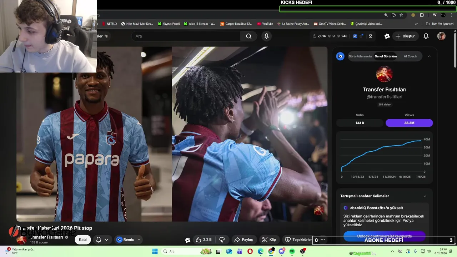457x257 pixels.
Task: Open Discord from taskbar
Action: point(282,251)
